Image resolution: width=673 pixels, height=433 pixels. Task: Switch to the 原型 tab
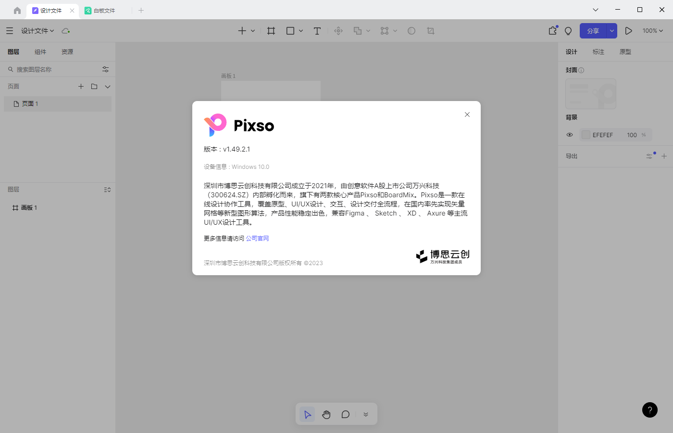click(625, 52)
